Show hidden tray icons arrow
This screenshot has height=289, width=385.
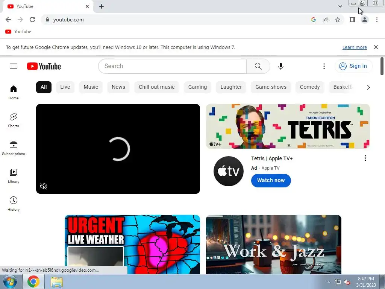click(329, 282)
